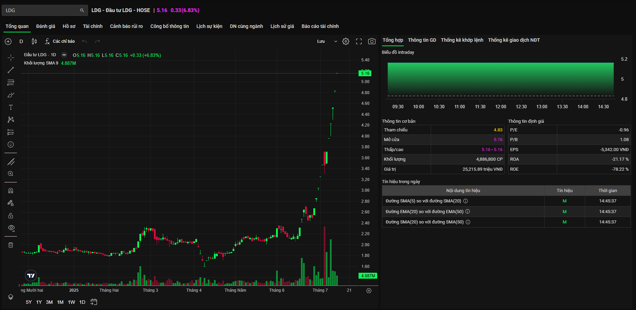The height and width of the screenshot is (310, 636).
Task: Select the pattern drawing tool
Action: click(x=11, y=120)
